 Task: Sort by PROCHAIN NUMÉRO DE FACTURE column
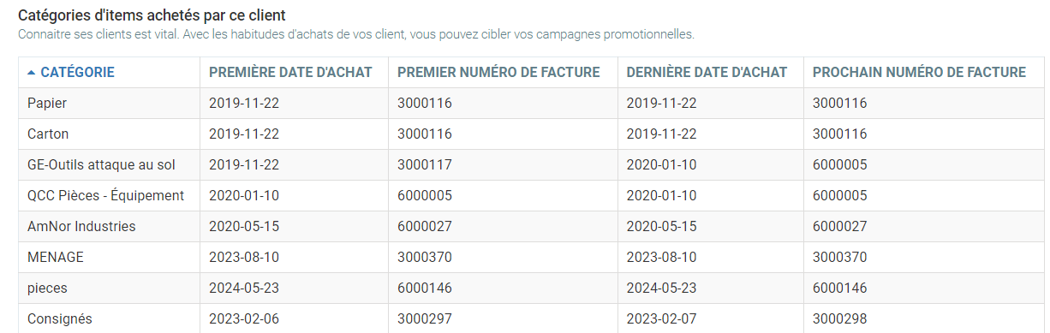[x=919, y=72]
